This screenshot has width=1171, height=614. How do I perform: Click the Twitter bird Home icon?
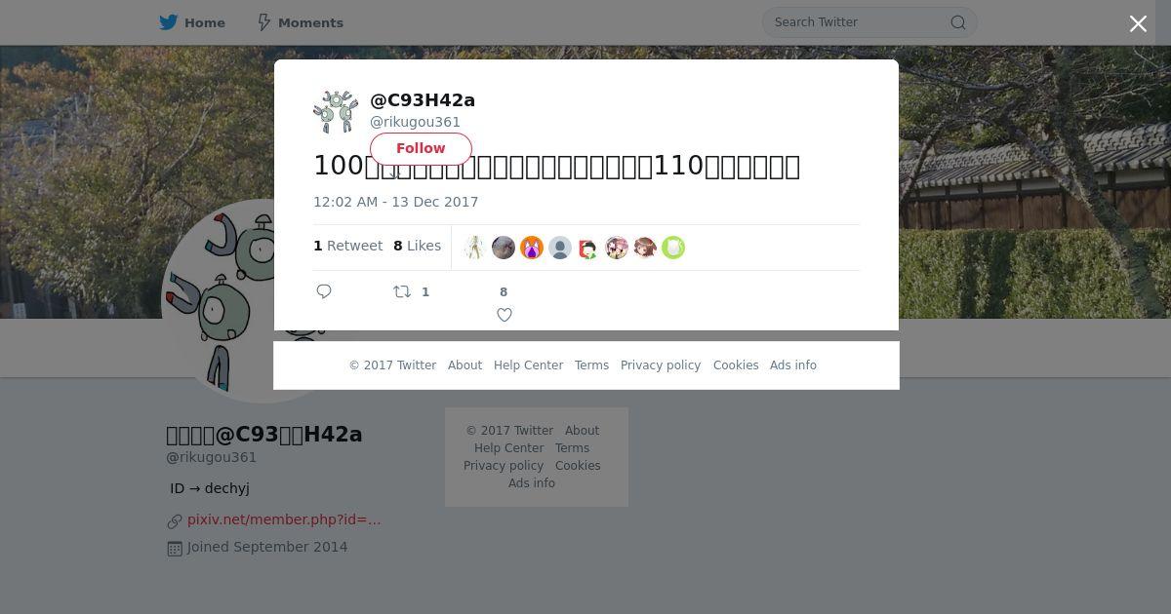pyautogui.click(x=169, y=22)
